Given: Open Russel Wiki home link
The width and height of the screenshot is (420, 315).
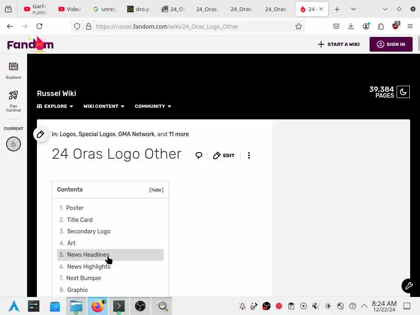Looking at the screenshot, I should (x=57, y=94).
